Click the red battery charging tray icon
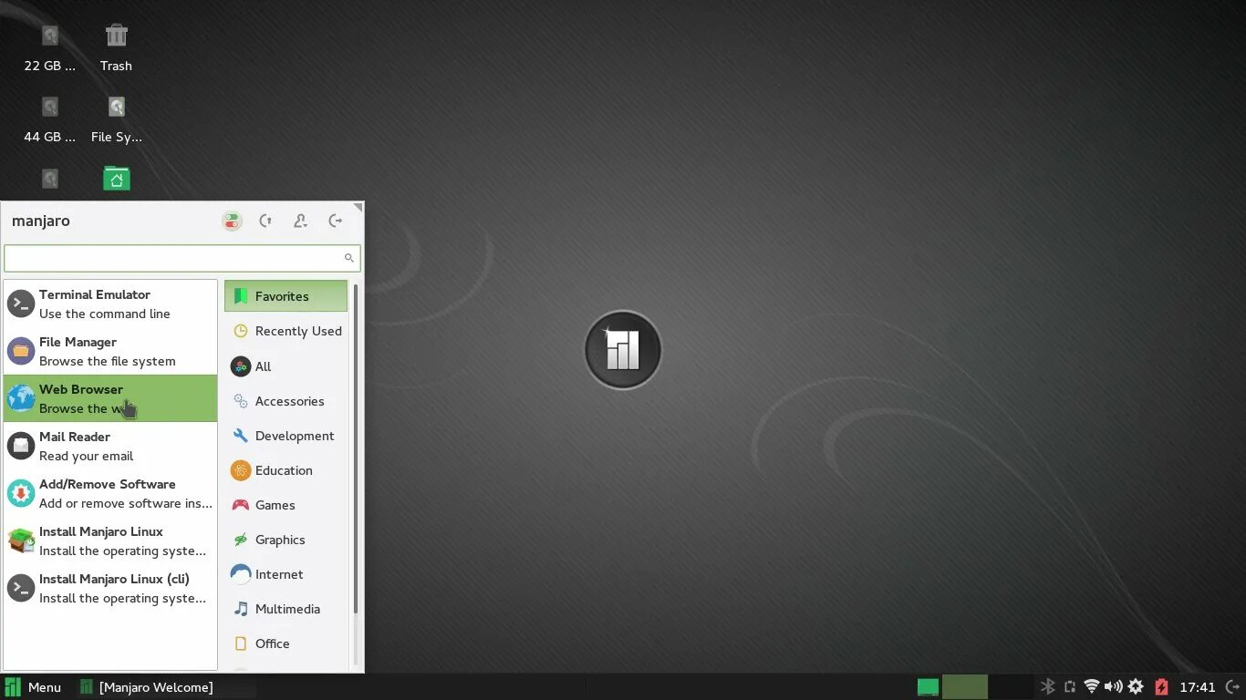The height and width of the screenshot is (700, 1246). [x=1161, y=687]
